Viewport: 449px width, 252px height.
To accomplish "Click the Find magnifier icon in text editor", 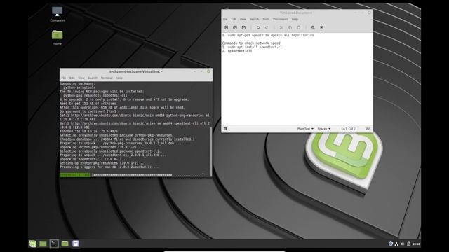I will [x=313, y=27].
